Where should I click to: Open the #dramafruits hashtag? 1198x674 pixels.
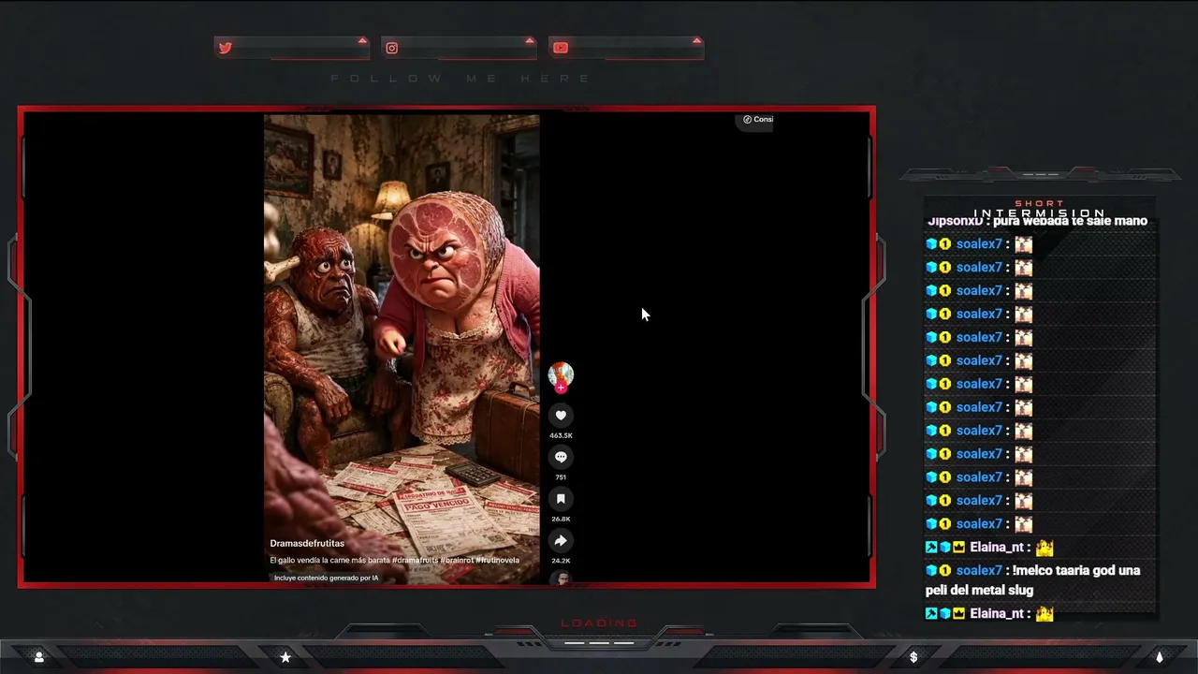pos(416,560)
